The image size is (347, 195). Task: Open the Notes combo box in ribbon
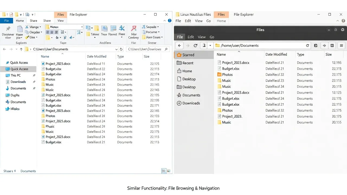click(64, 27)
